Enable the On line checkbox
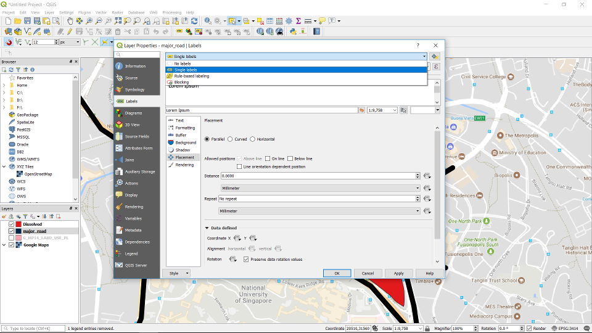The image size is (592, 333). (x=268, y=158)
